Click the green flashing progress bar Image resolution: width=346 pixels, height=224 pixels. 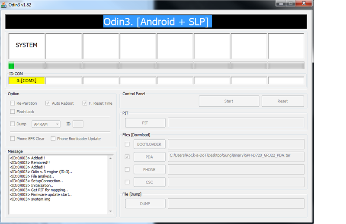27,65
